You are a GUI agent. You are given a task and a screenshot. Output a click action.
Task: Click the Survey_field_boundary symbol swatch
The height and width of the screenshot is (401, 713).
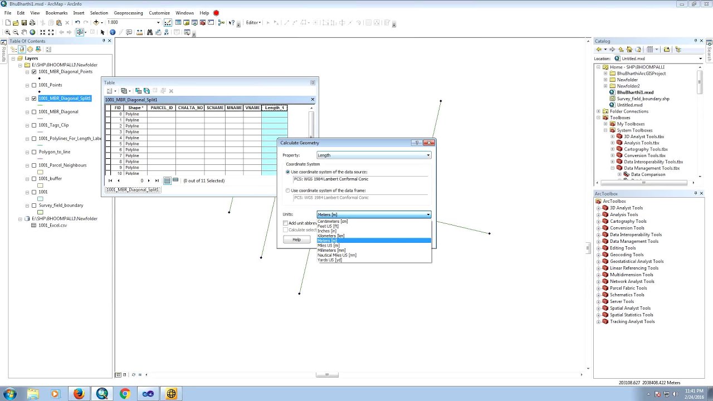tap(40, 212)
